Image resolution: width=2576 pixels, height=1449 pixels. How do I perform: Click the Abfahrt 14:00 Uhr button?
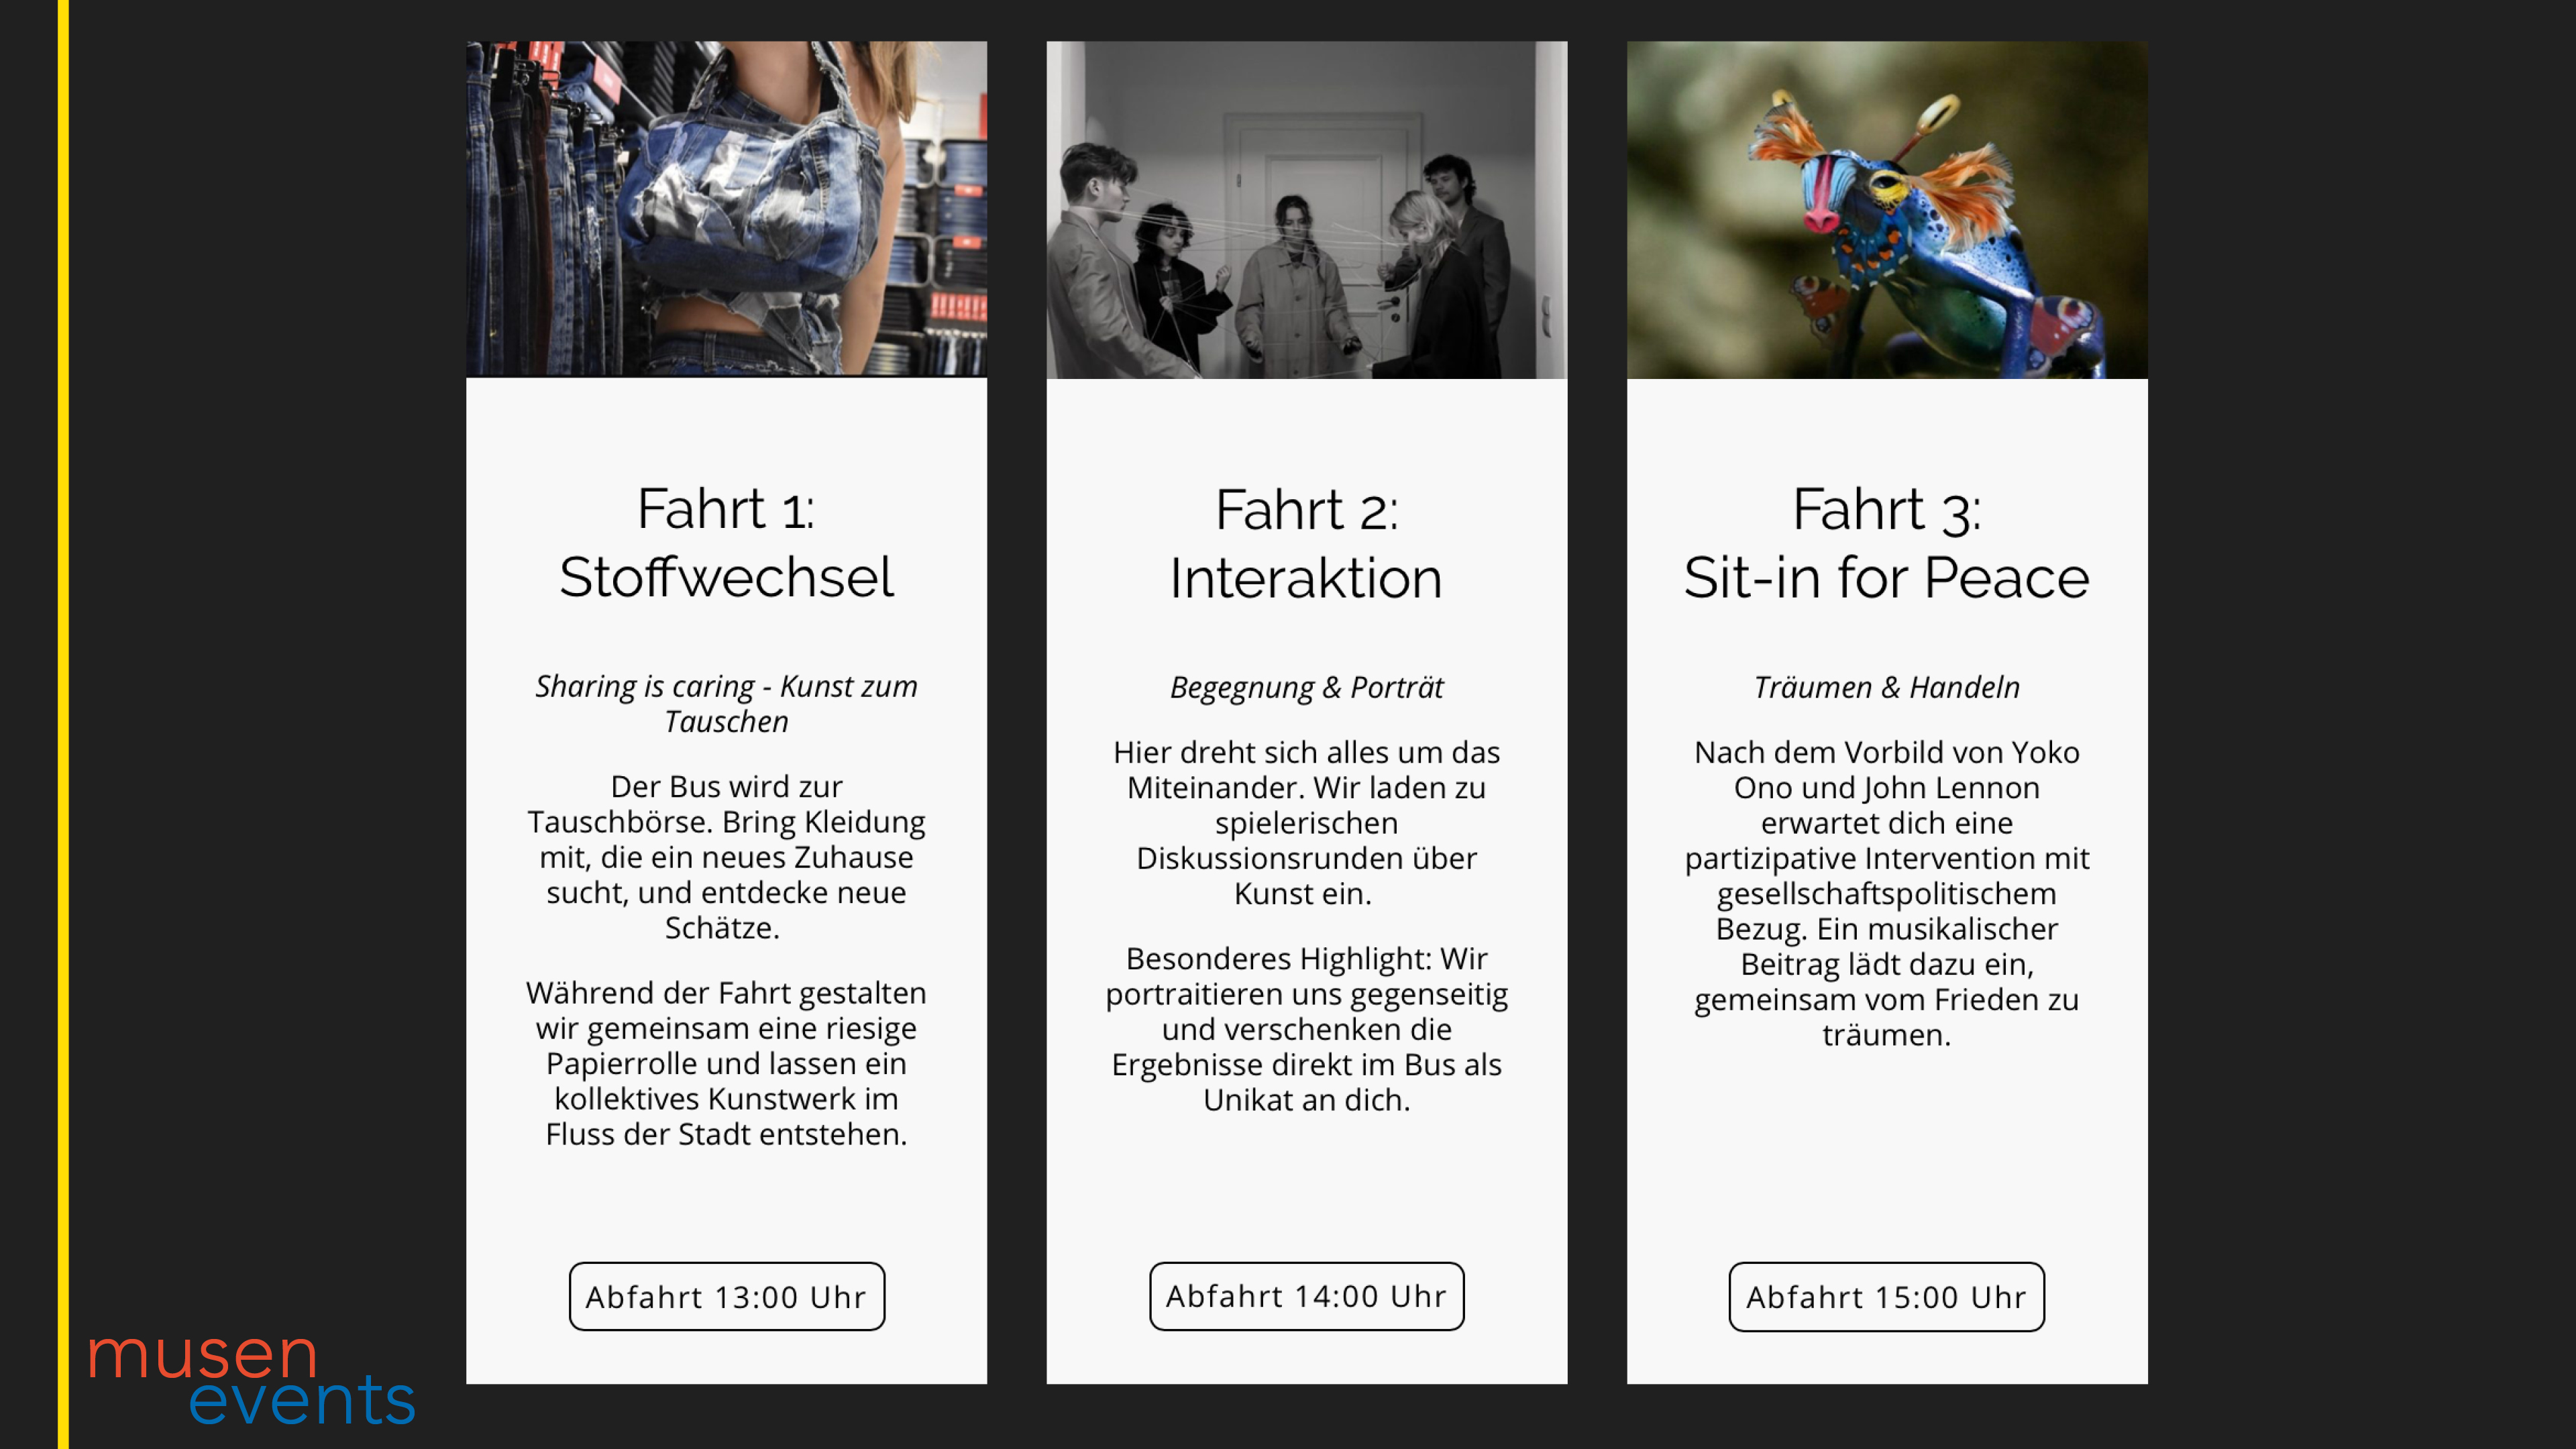click(1306, 1296)
